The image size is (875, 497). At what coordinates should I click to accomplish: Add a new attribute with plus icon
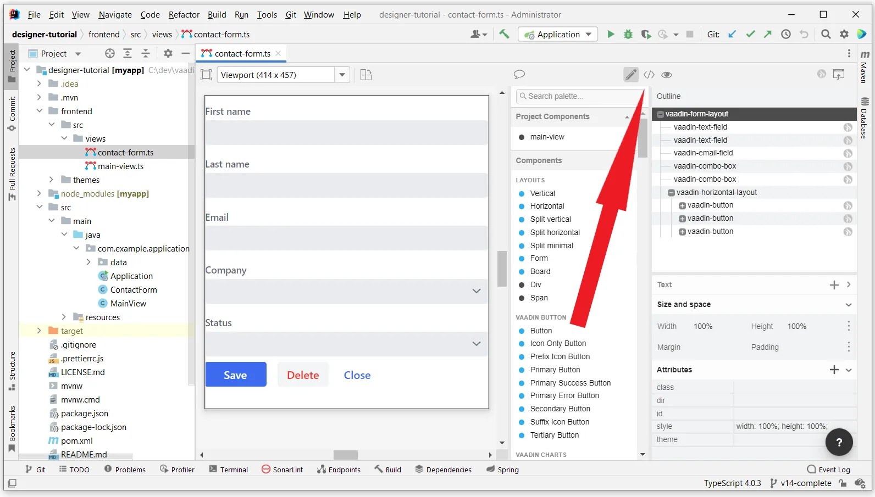[834, 370]
